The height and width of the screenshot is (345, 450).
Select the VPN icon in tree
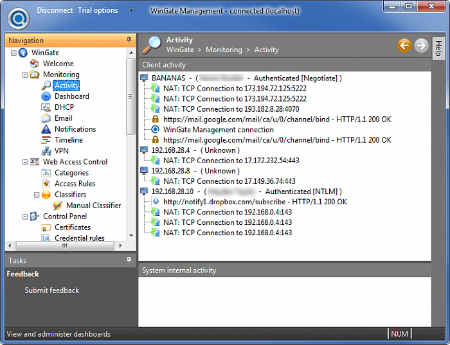[46, 151]
